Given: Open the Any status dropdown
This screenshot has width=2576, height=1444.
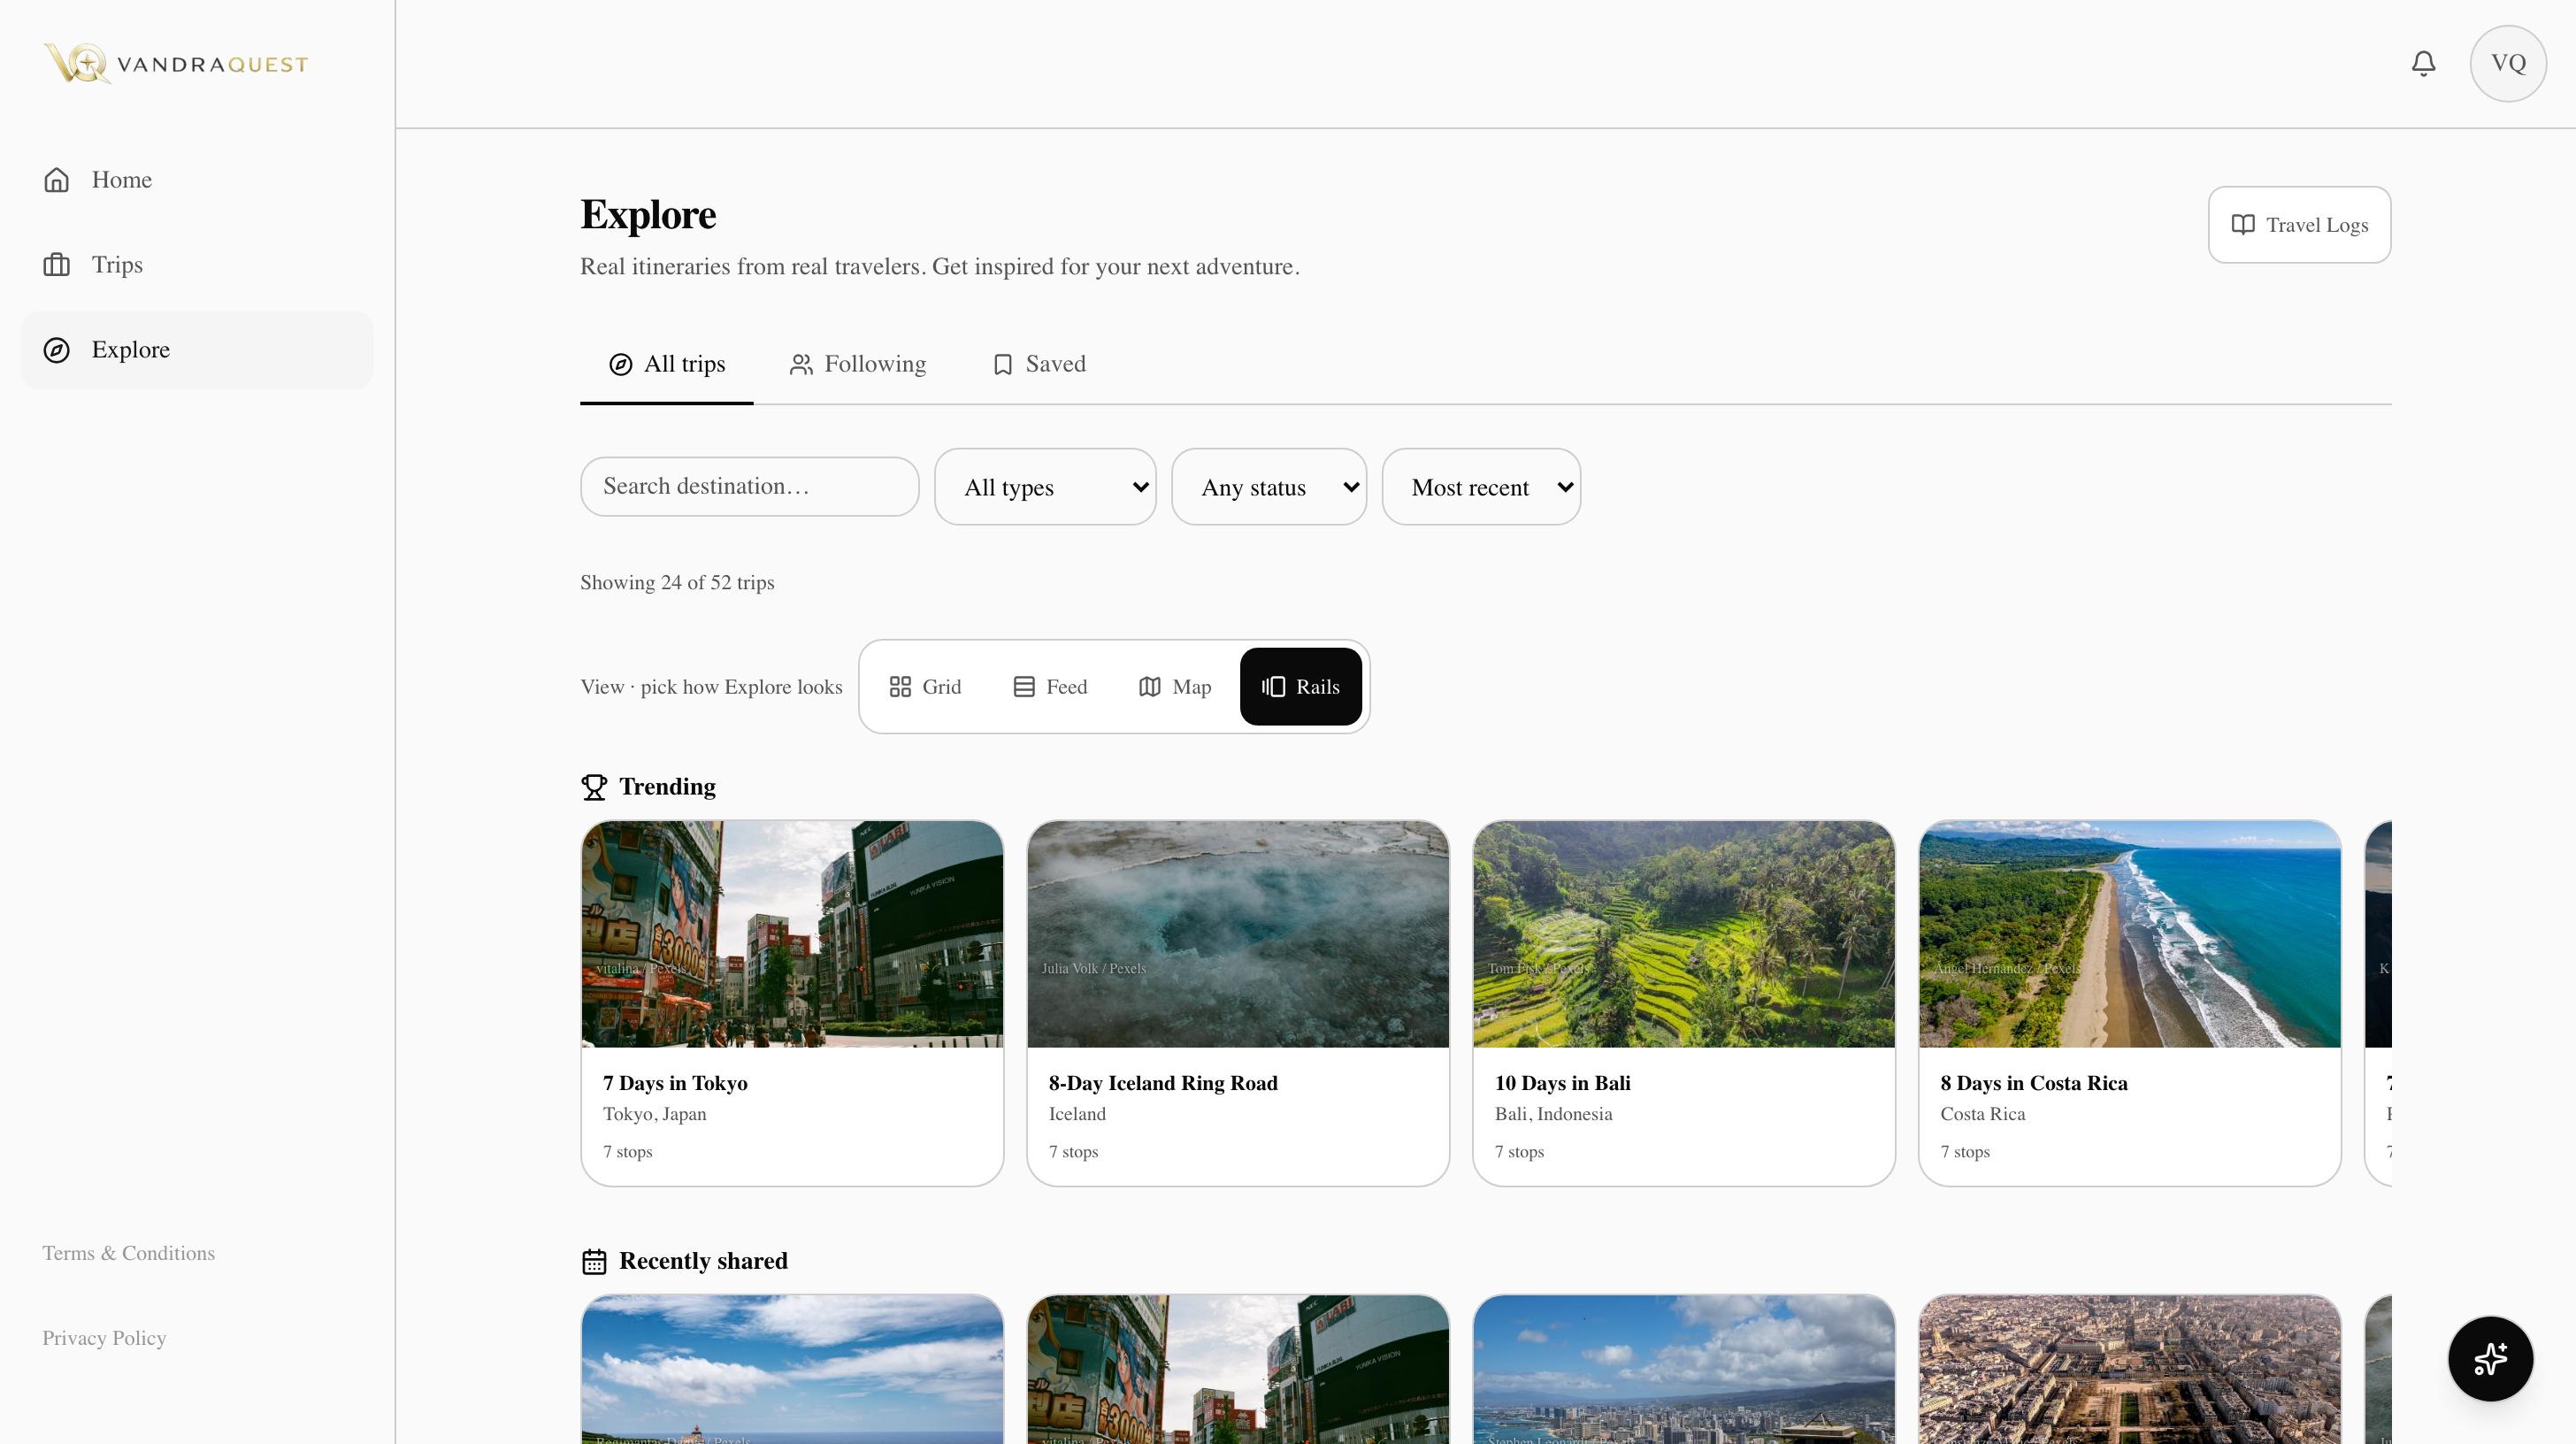Looking at the screenshot, I should 1269,487.
